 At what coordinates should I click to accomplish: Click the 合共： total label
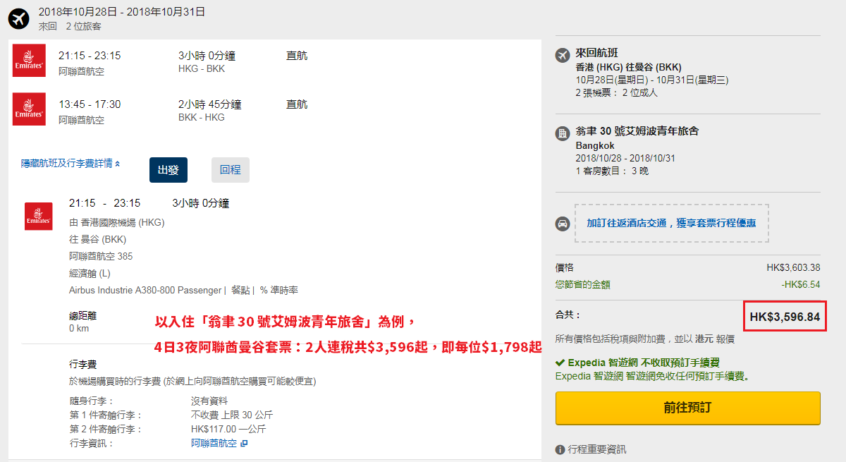click(568, 315)
